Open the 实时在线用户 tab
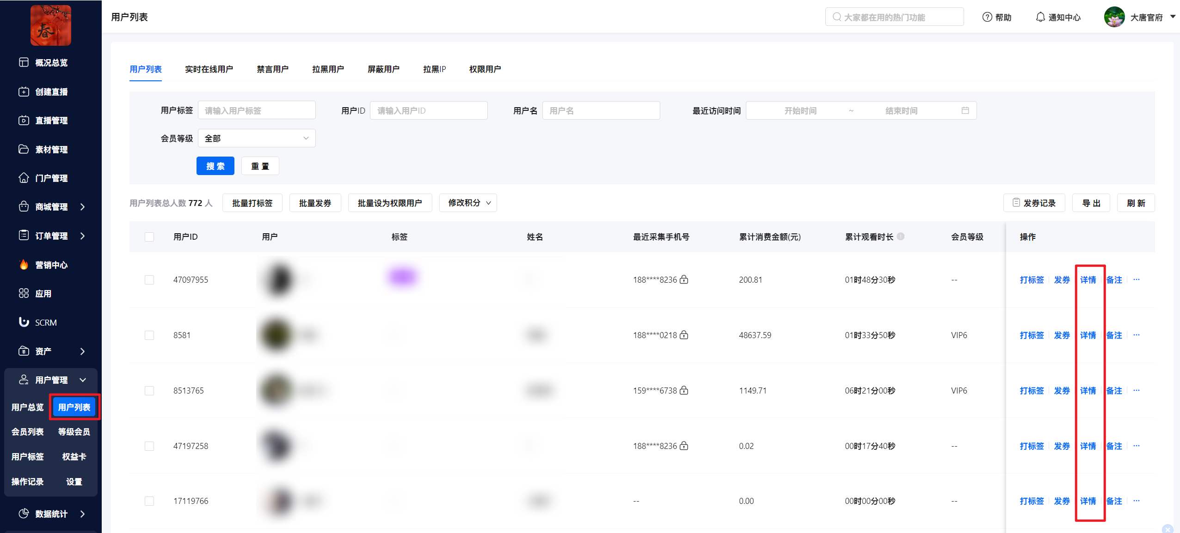The height and width of the screenshot is (533, 1180). [209, 69]
